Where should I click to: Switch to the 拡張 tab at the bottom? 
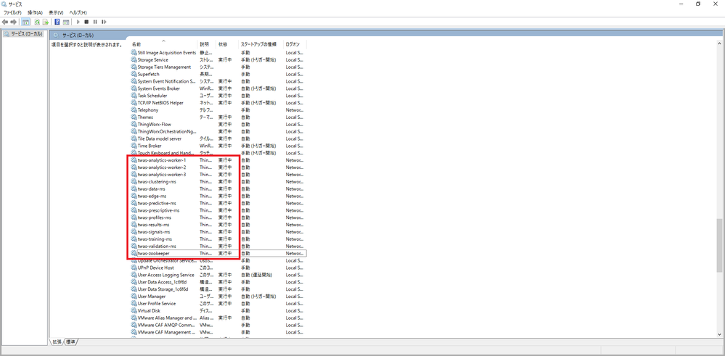pos(57,341)
